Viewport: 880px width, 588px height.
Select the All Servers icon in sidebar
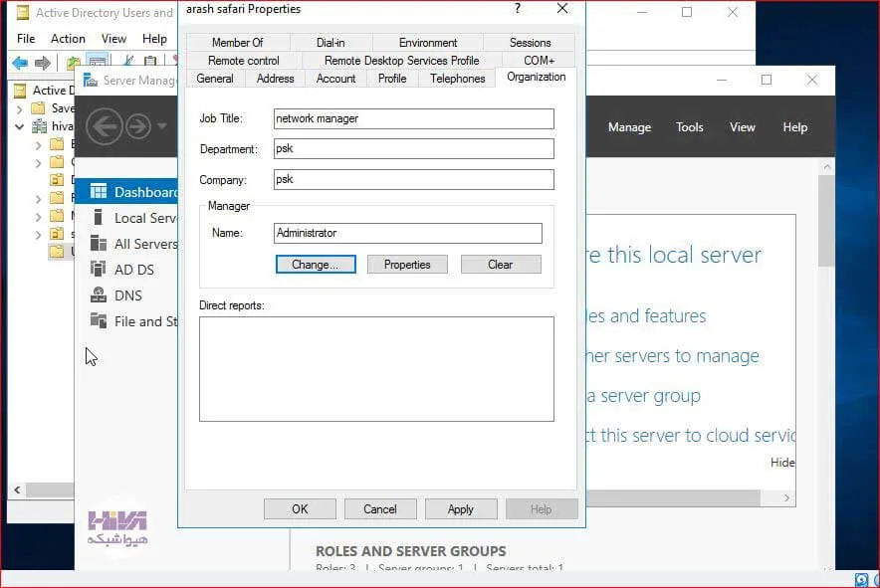pyautogui.click(x=99, y=243)
